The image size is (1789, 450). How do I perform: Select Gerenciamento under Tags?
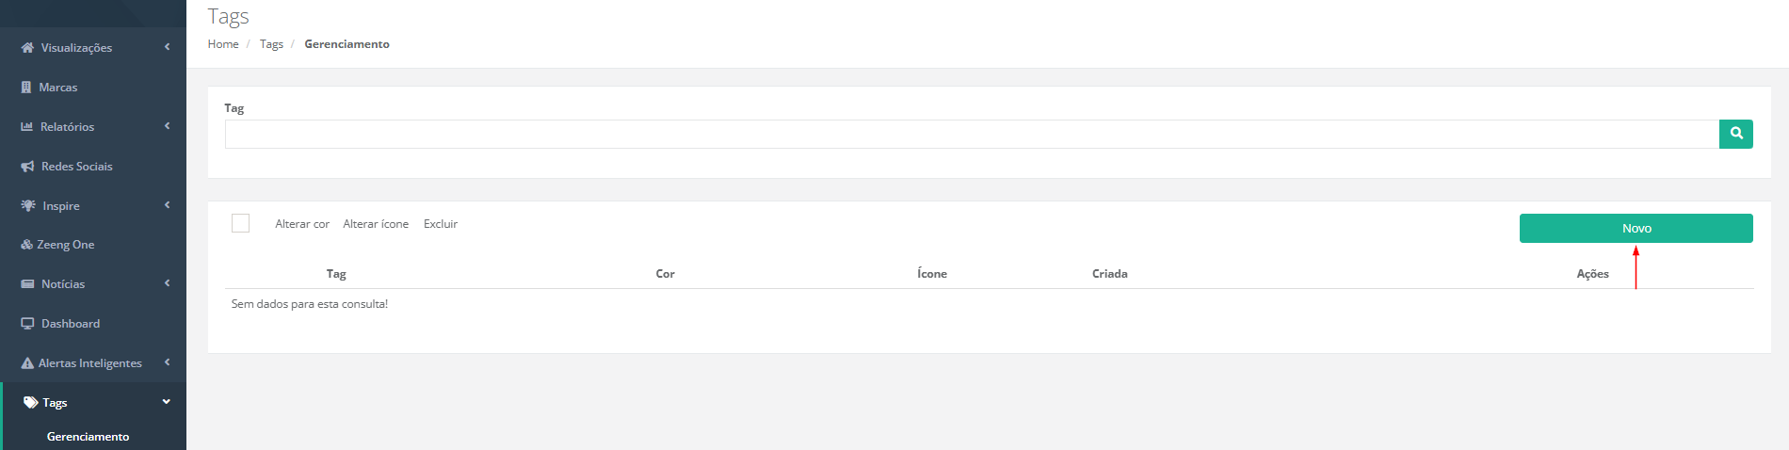88,437
